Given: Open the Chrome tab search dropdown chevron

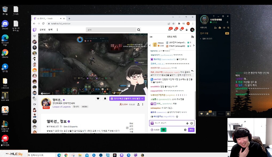Looking at the screenshot, I should point(173,17).
